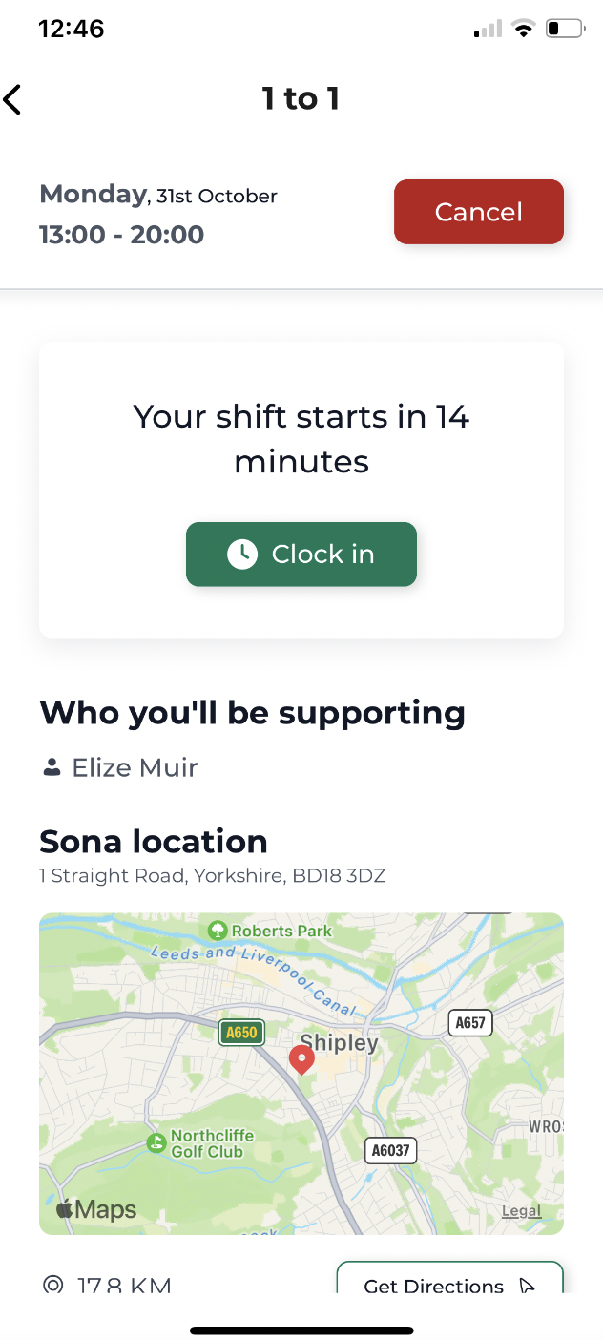603x1340 pixels.
Task: Select the Roberts Park tree icon on map
Action: pyautogui.click(x=220, y=931)
